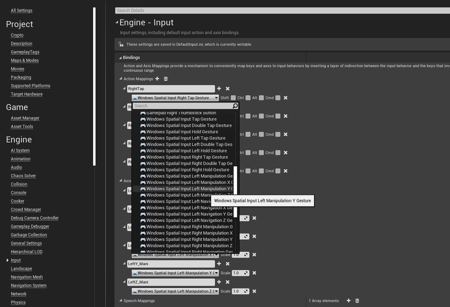The image size is (450, 307).
Task: Pick highlighted Left Manipulation Y list entry
Action: tap(183, 189)
